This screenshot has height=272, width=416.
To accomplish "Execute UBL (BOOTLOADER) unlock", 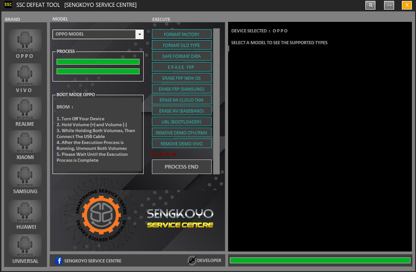I will click(x=182, y=122).
